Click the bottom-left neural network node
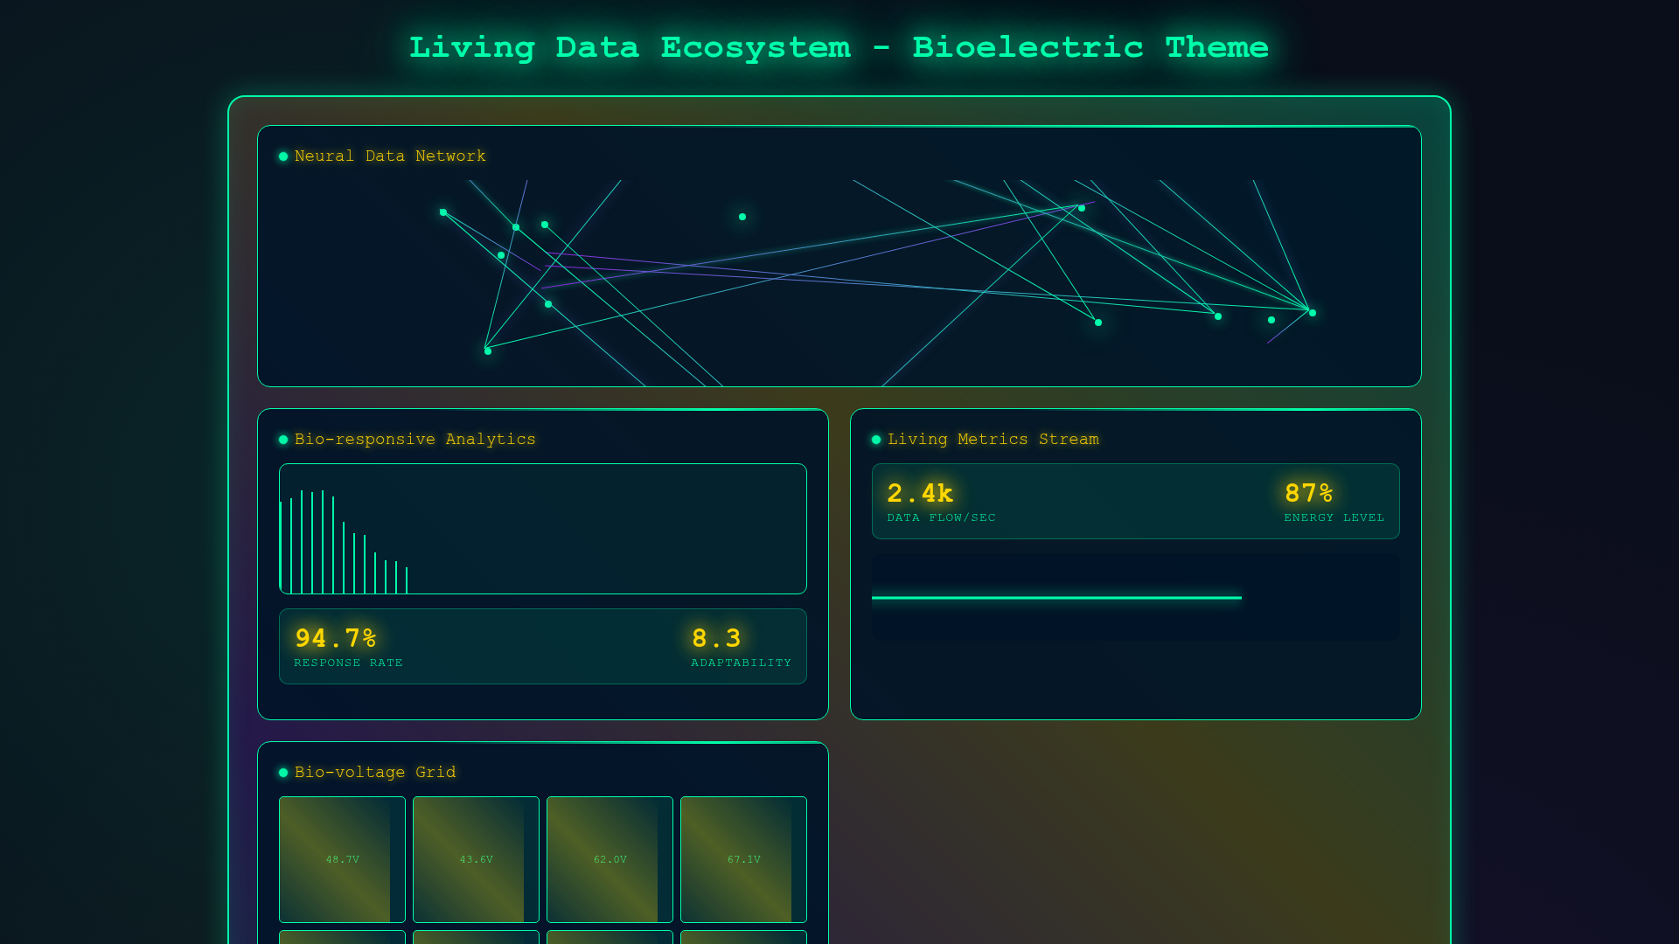Screen dimensions: 1679x944 488,351
